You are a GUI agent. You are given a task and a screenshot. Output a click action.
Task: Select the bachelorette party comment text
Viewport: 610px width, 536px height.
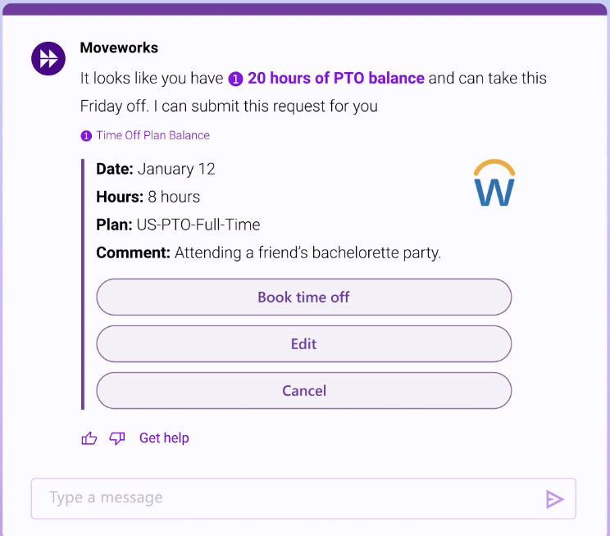coord(307,252)
